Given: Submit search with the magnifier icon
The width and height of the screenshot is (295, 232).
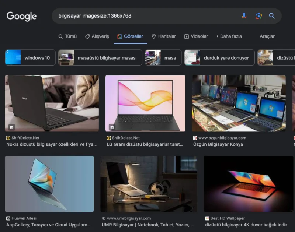Looking at the screenshot, I should (272, 16).
